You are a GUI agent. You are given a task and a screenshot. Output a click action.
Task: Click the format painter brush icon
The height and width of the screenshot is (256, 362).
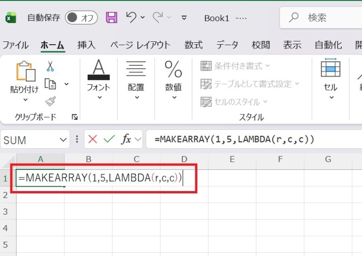pos(50,101)
